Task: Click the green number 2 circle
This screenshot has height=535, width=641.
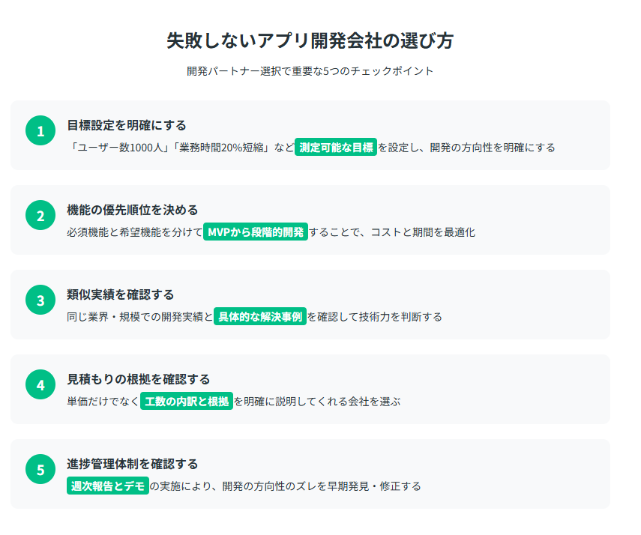Action: (x=40, y=215)
